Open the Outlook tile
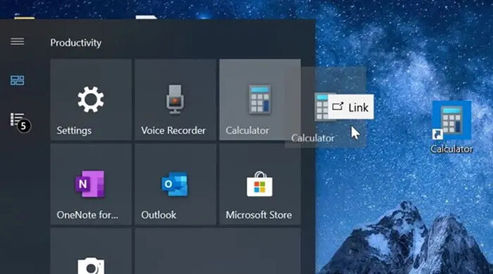The image size is (493, 274). 176,185
